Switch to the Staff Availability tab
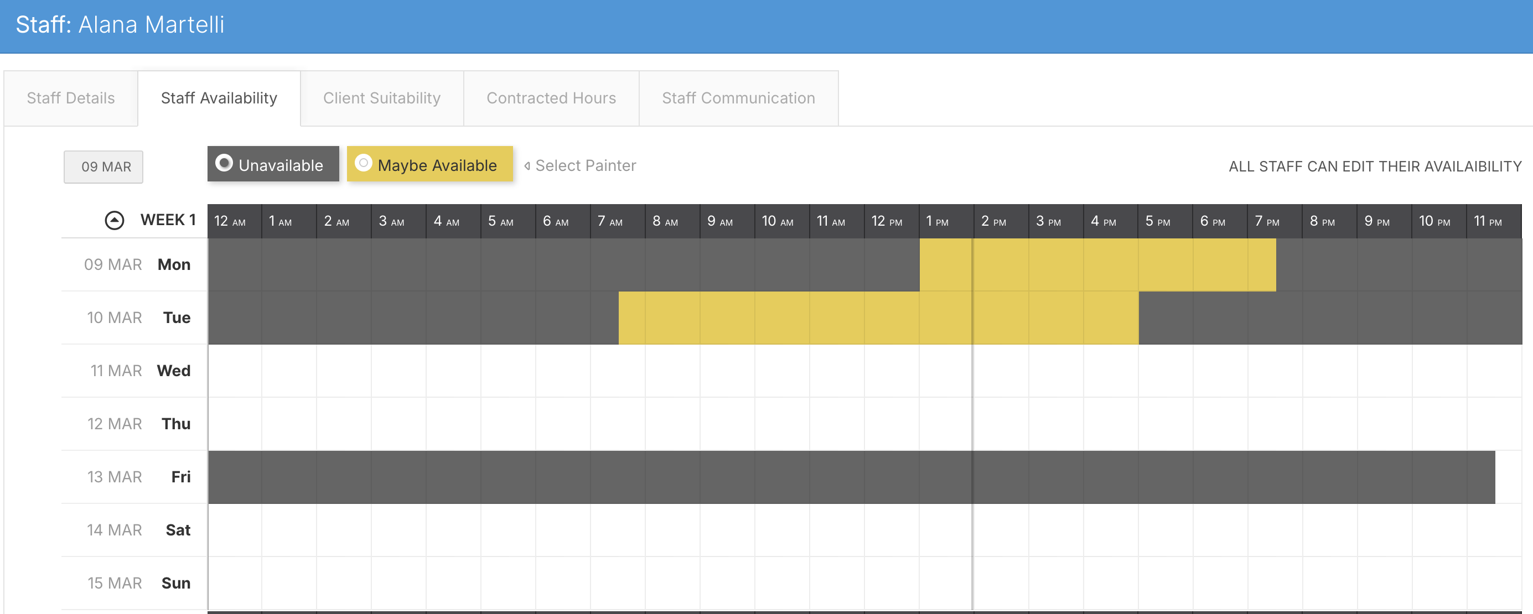This screenshot has height=614, width=1533. [x=219, y=98]
